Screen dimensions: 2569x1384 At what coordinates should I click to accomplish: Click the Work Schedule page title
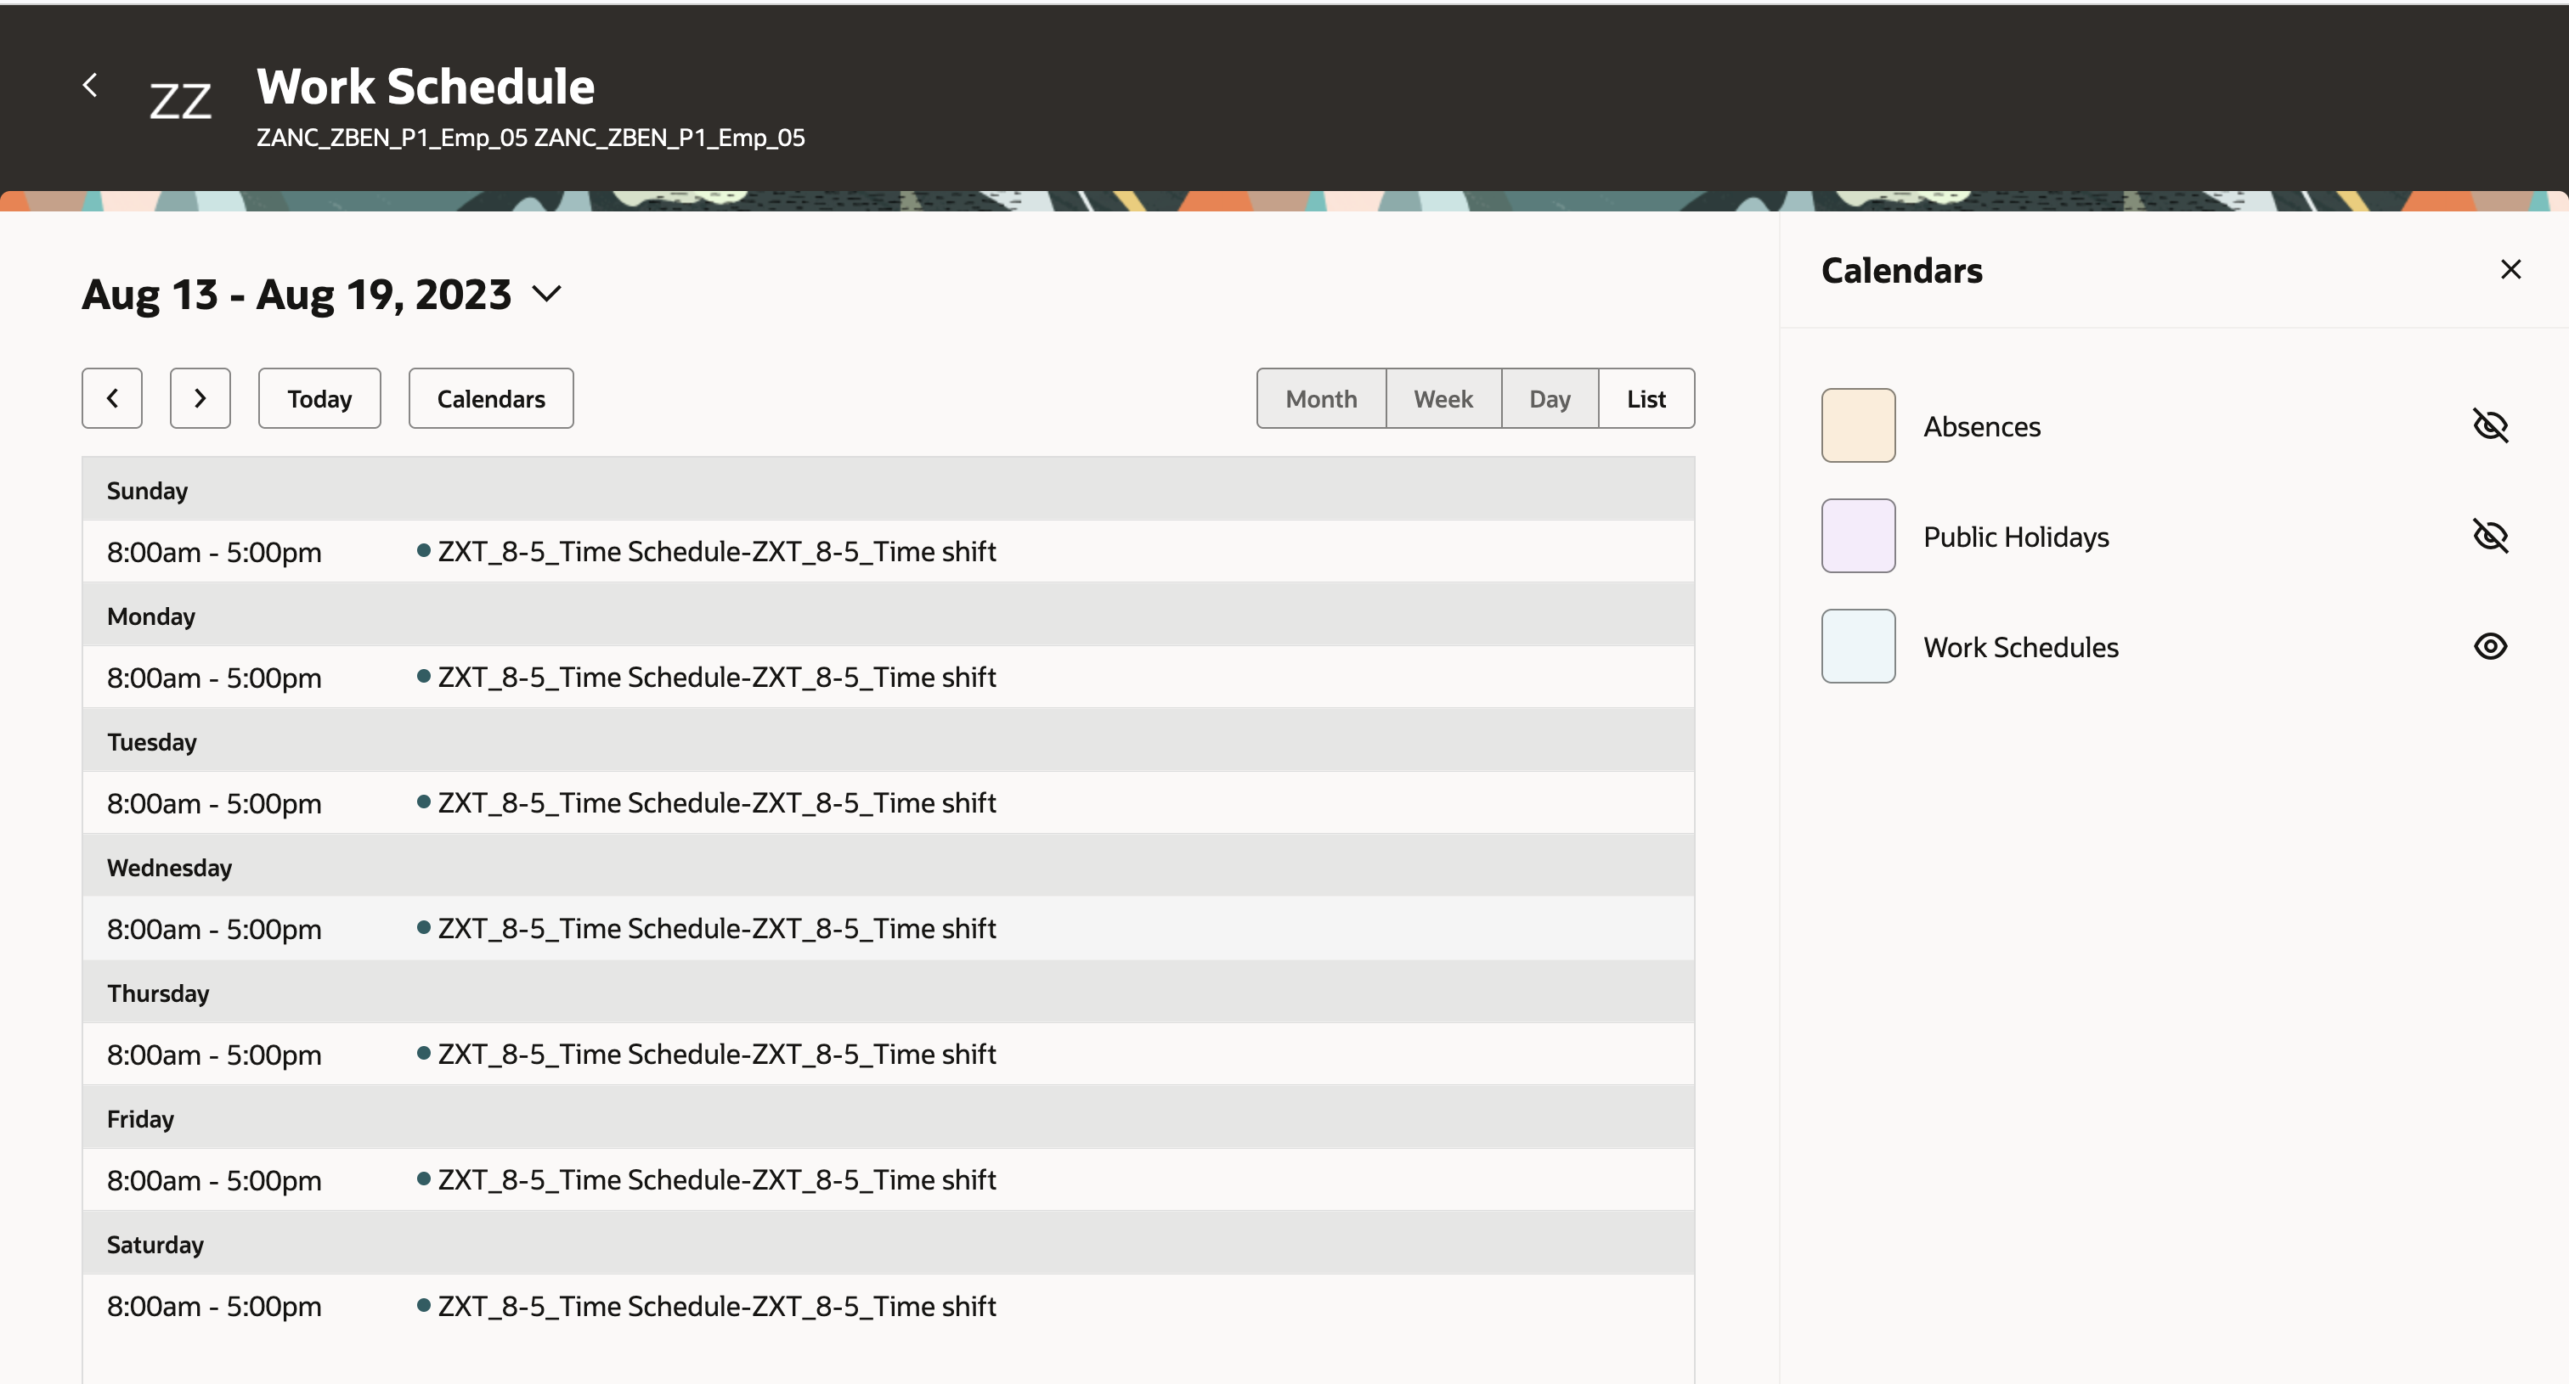tap(425, 85)
